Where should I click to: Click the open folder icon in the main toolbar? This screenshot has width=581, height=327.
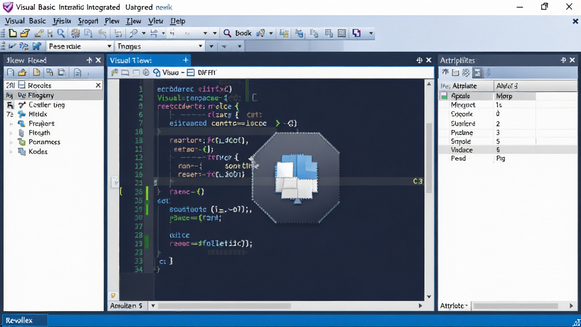point(25,33)
